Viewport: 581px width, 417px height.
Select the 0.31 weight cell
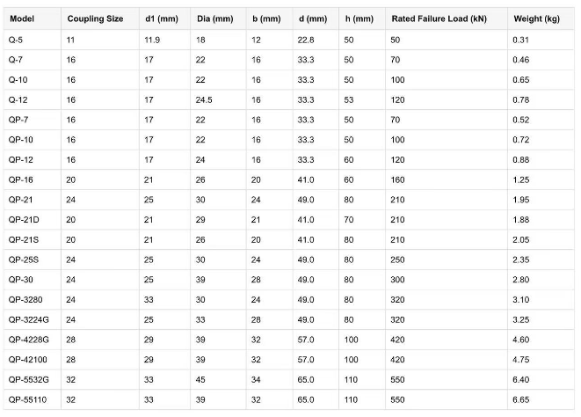pyautogui.click(x=520, y=40)
